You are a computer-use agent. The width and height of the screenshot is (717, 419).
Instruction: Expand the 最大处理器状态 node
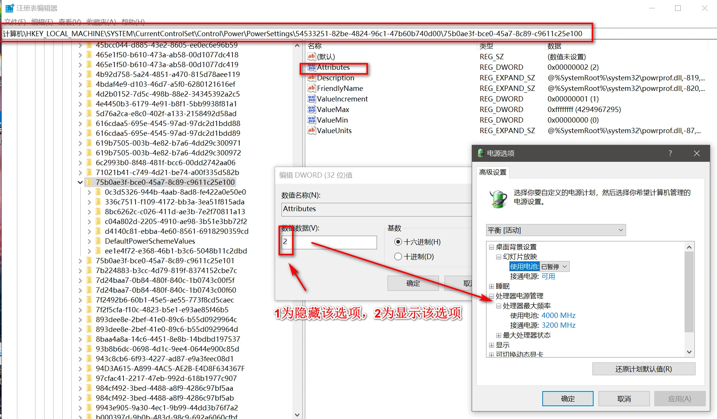click(499, 335)
